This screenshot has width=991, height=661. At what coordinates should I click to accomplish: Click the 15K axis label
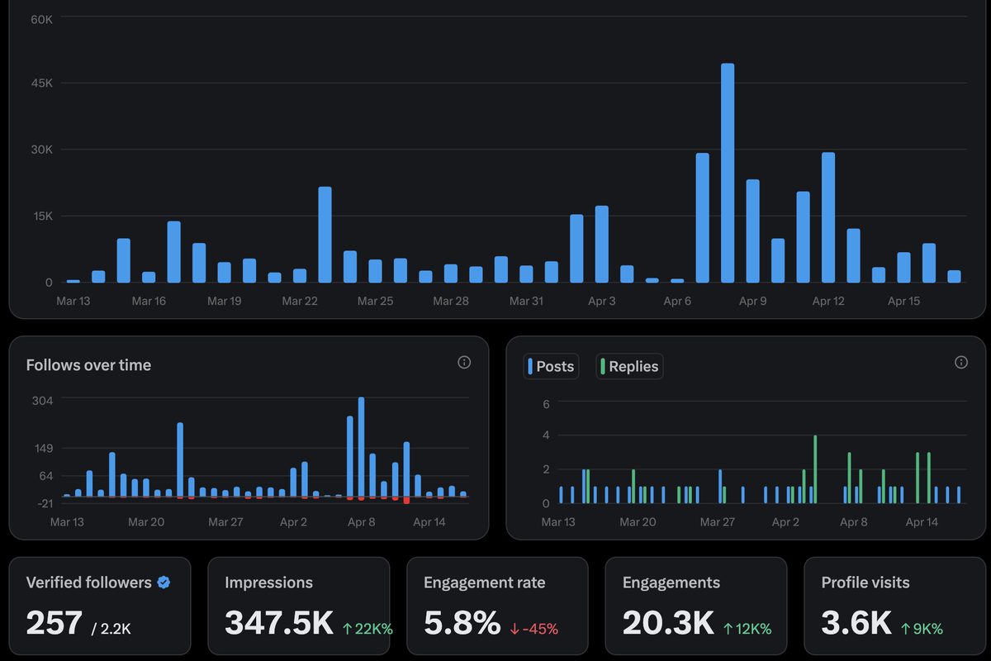(x=41, y=216)
